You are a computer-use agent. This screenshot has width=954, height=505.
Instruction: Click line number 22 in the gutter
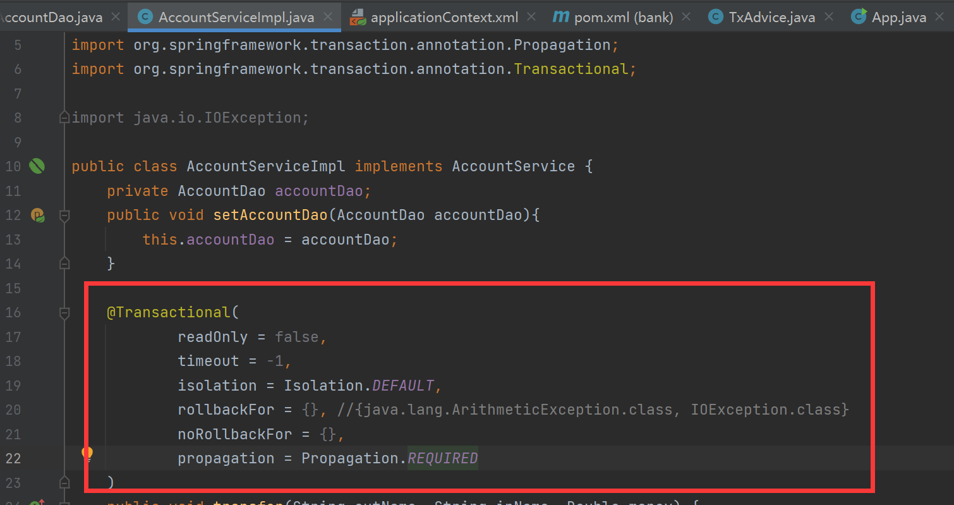[13, 458]
